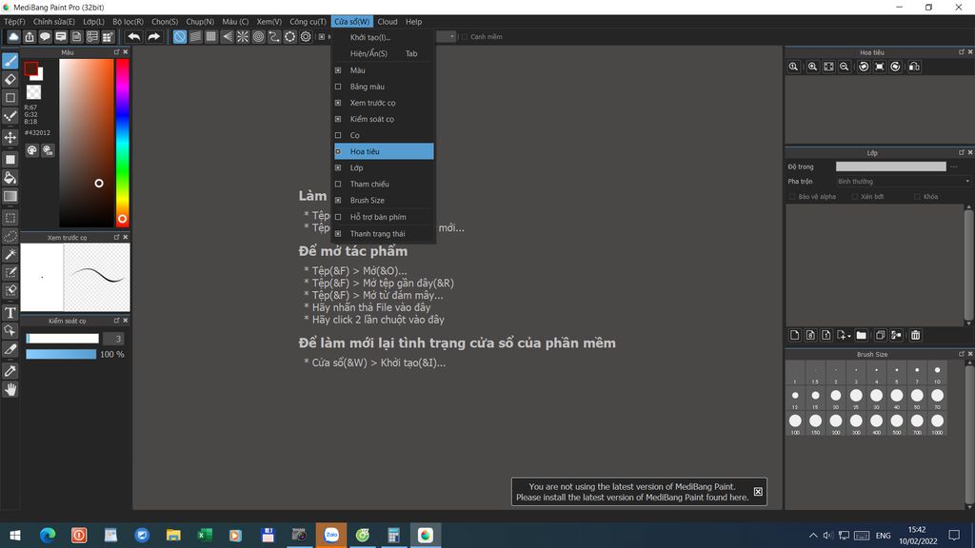Toggle Xem trước cọ checkbox
Image resolution: width=975 pixels, height=548 pixels.
click(338, 103)
